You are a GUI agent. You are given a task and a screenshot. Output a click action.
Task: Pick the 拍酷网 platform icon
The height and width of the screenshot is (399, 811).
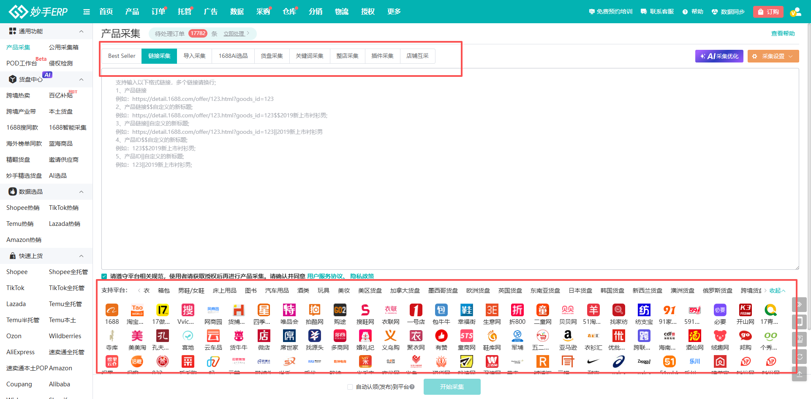point(315,310)
